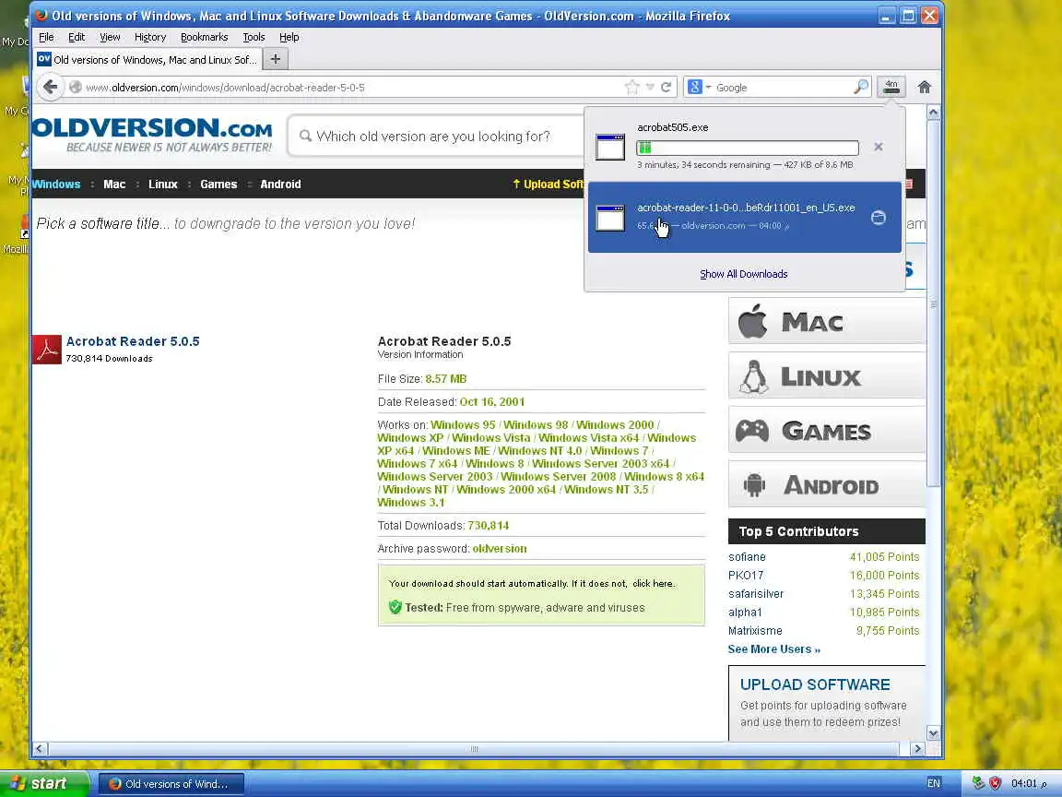Click the Acrobat Reader 5.0.5 title link

[x=133, y=341]
